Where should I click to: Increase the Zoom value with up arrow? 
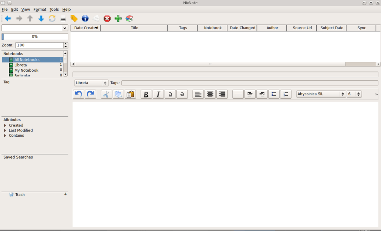(x=65, y=44)
